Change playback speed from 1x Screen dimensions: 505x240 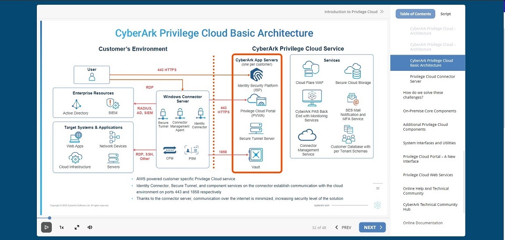click(x=61, y=227)
